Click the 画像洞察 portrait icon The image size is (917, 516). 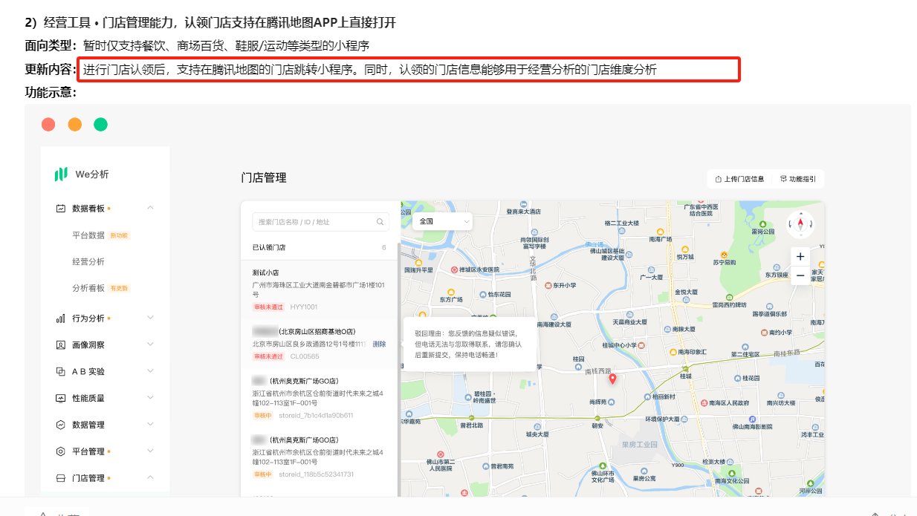pos(61,345)
